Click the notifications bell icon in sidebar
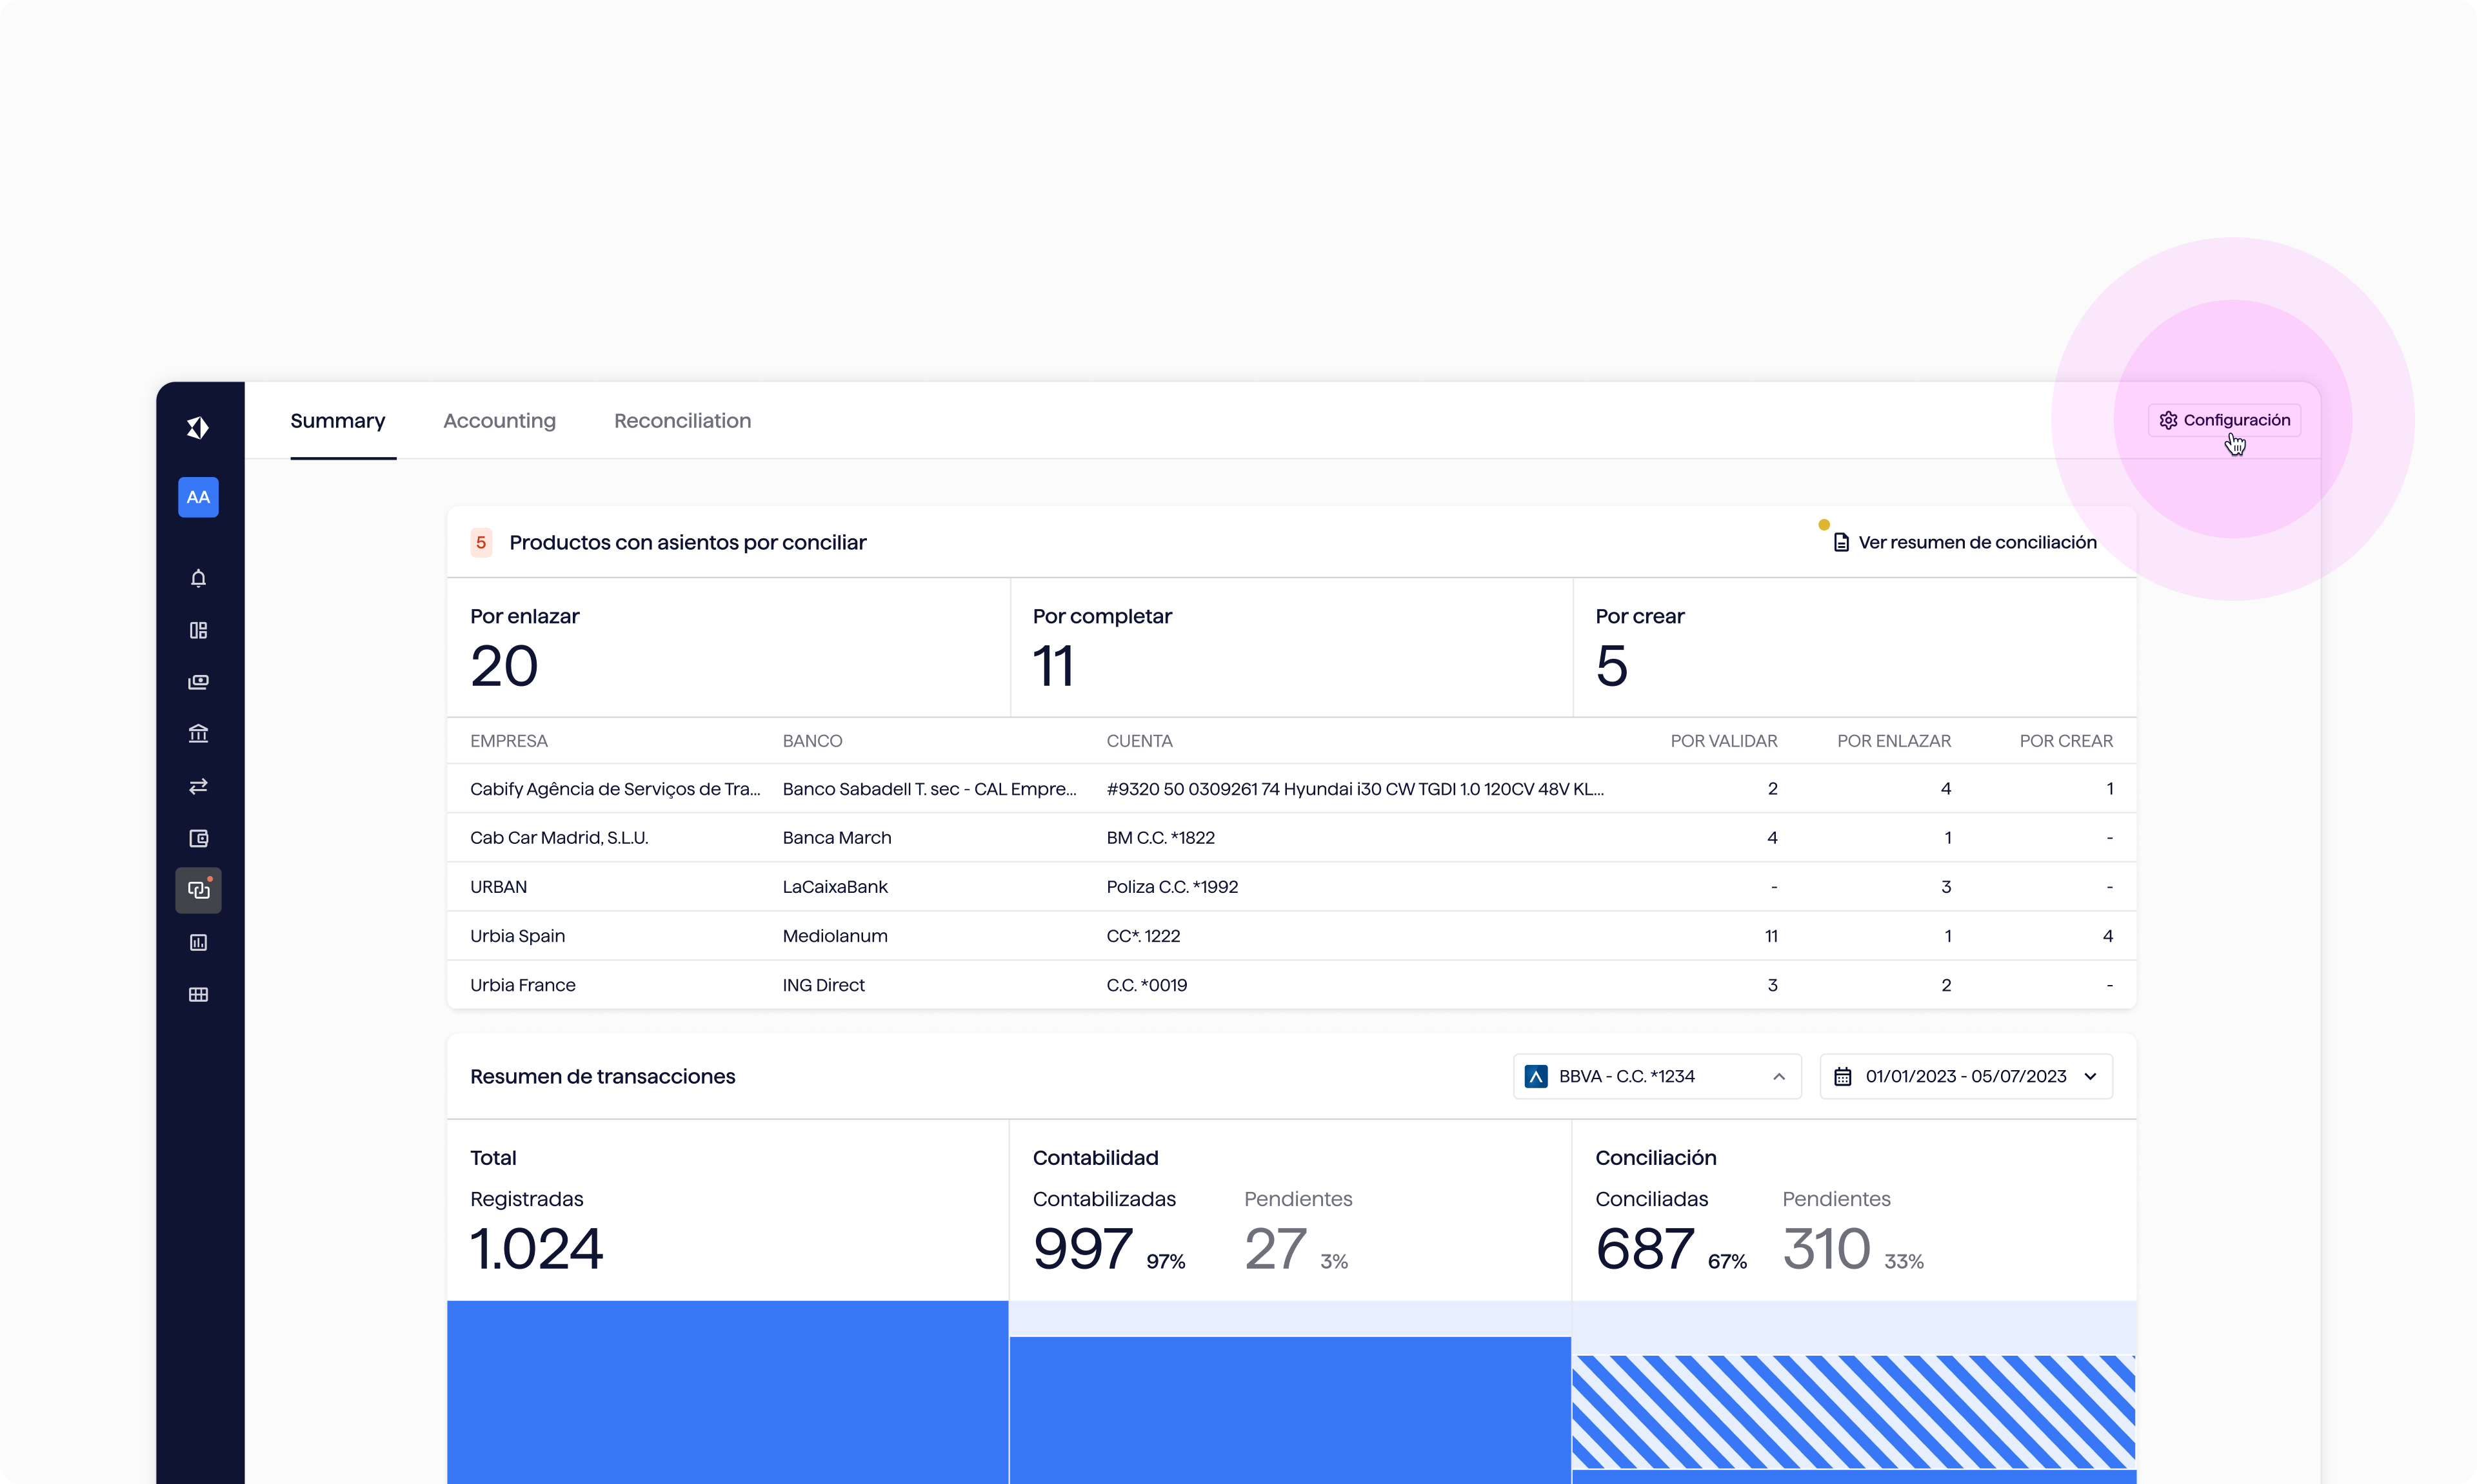Screen dimensions: 2477x1484 coord(198,578)
